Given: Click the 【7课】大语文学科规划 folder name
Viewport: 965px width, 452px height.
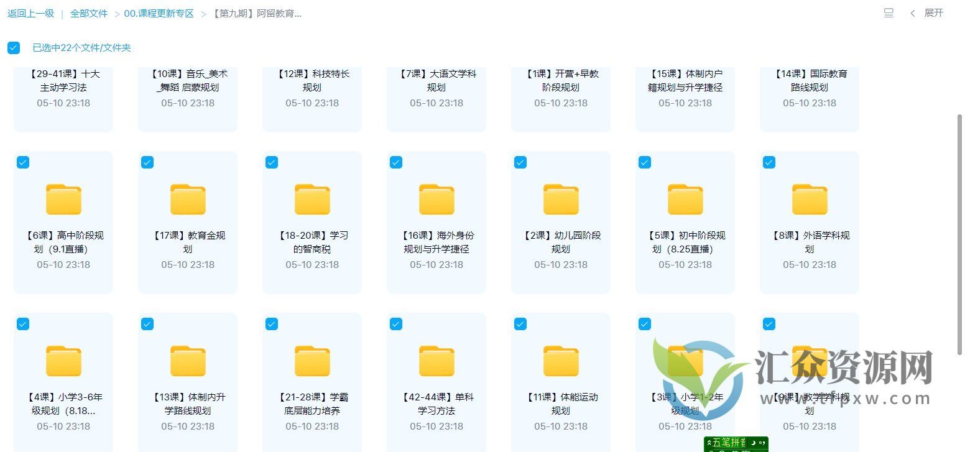Looking at the screenshot, I should point(436,81).
